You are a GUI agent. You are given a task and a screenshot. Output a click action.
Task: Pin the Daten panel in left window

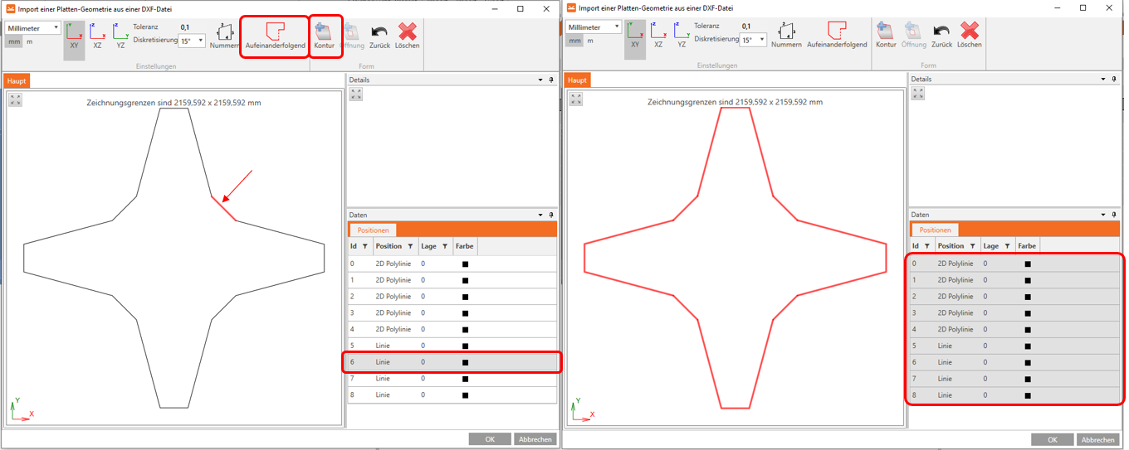tap(551, 215)
